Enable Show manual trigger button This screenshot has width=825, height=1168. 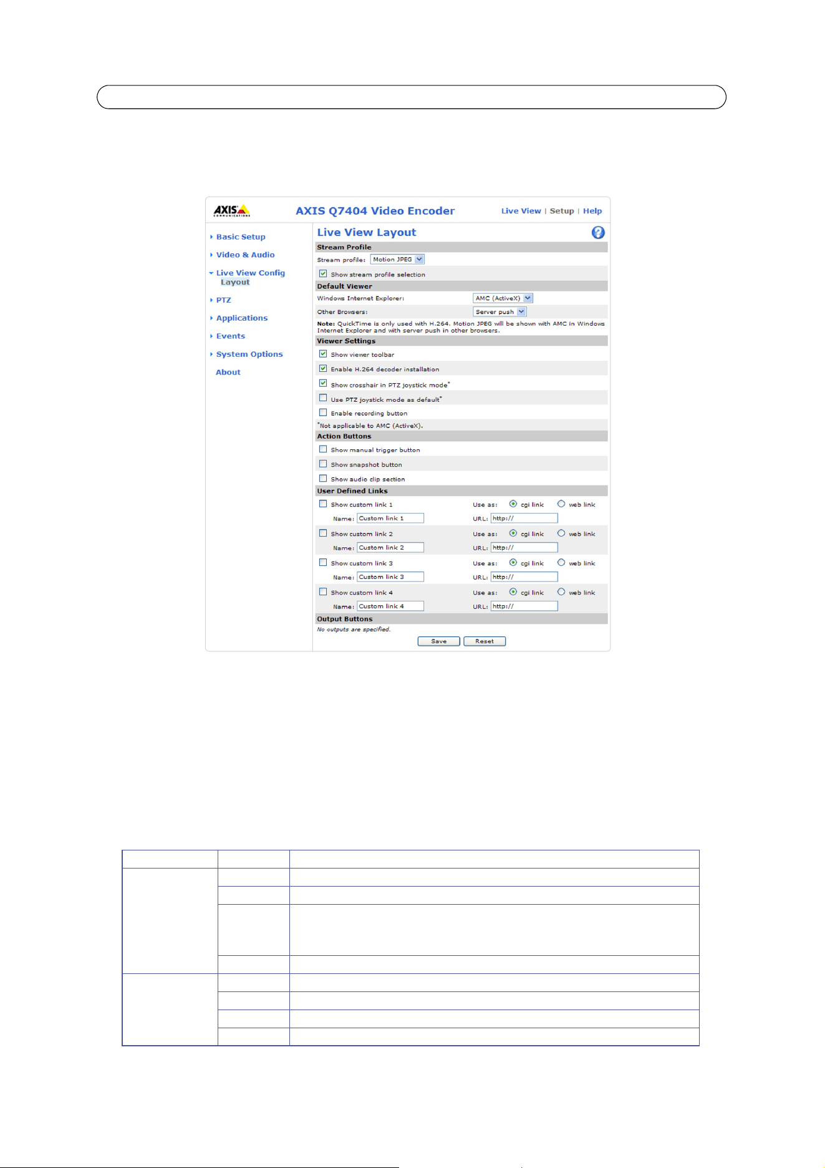pyautogui.click(x=323, y=449)
